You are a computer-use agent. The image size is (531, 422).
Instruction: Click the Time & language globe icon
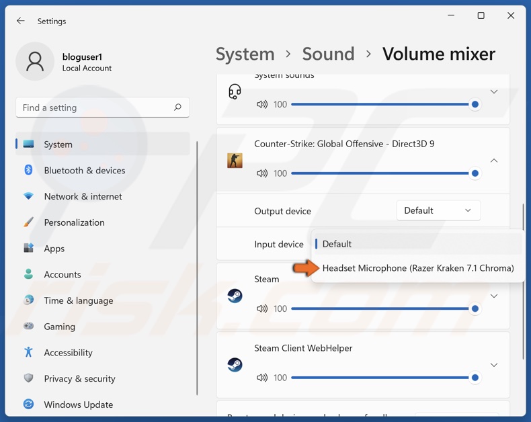[x=28, y=300]
